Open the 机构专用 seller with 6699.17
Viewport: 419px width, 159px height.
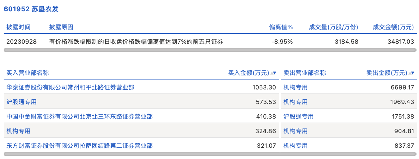click(295, 87)
